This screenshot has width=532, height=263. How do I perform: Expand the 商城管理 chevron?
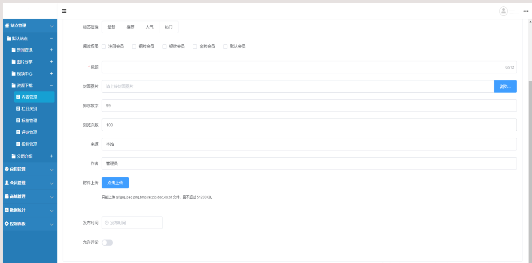click(51, 197)
